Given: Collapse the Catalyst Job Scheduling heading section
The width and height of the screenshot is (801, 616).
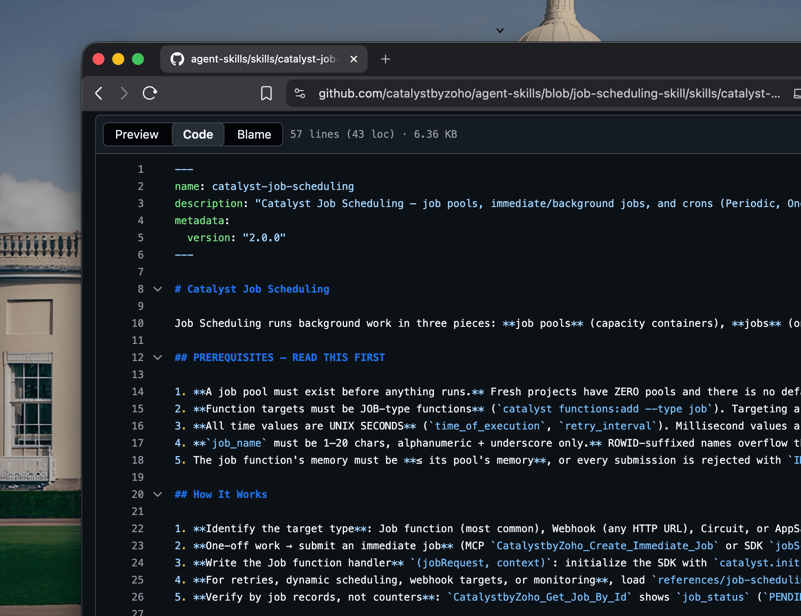Looking at the screenshot, I should pyautogui.click(x=158, y=289).
